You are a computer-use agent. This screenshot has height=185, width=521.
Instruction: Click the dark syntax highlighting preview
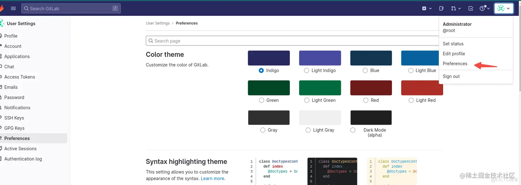[x=332, y=171]
